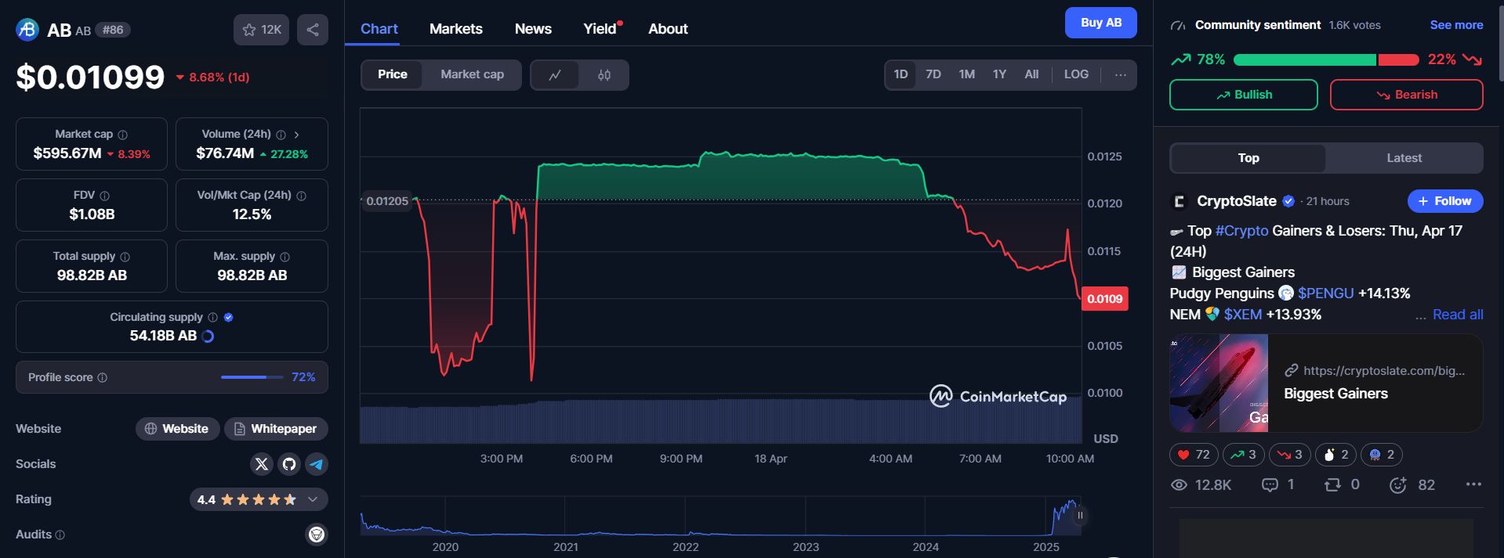Viewport: 1504px width, 558px height.
Task: Switch to candlestick chart view icon
Action: tap(604, 75)
